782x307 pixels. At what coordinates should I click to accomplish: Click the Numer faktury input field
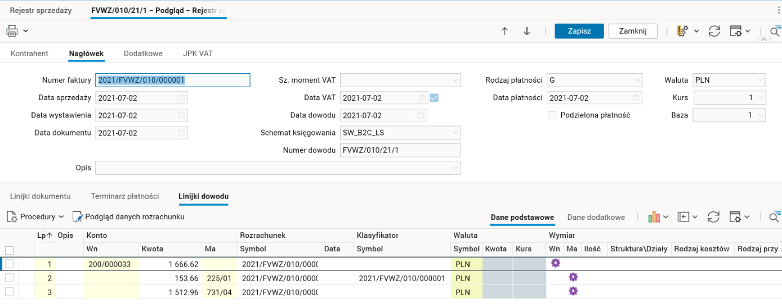pos(173,80)
